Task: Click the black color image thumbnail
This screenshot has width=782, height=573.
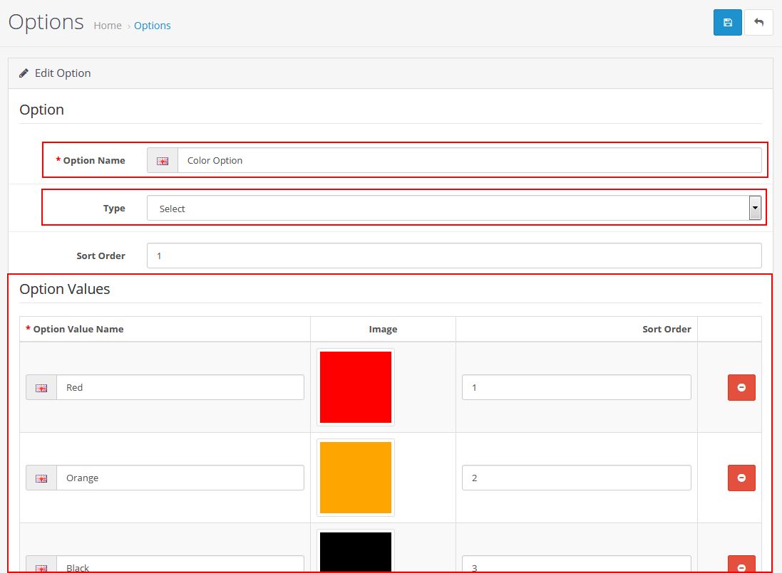Action: (x=356, y=551)
